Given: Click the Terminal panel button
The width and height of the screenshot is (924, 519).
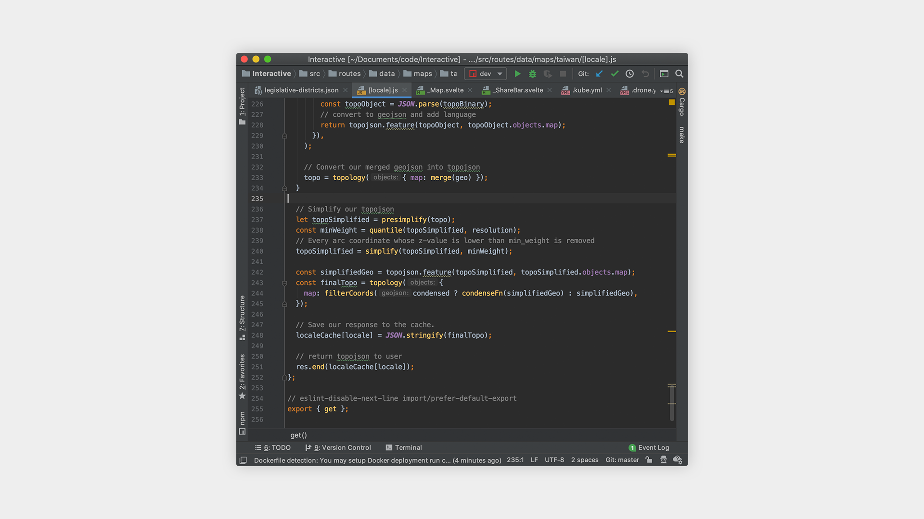Looking at the screenshot, I should coord(403,447).
